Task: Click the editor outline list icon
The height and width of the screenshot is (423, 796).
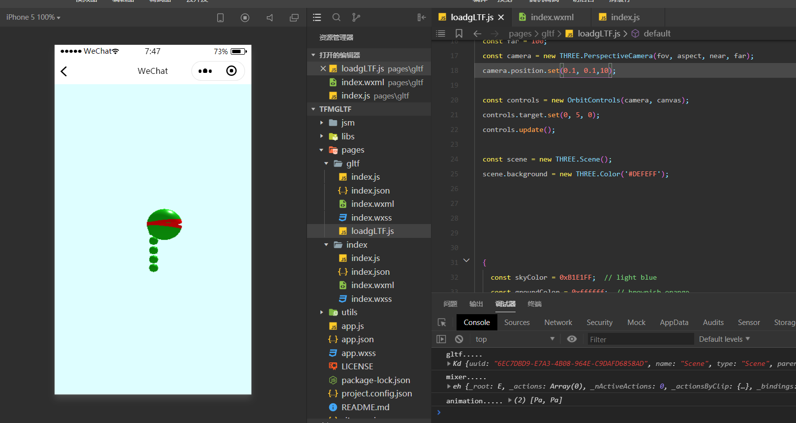Action: [441, 33]
